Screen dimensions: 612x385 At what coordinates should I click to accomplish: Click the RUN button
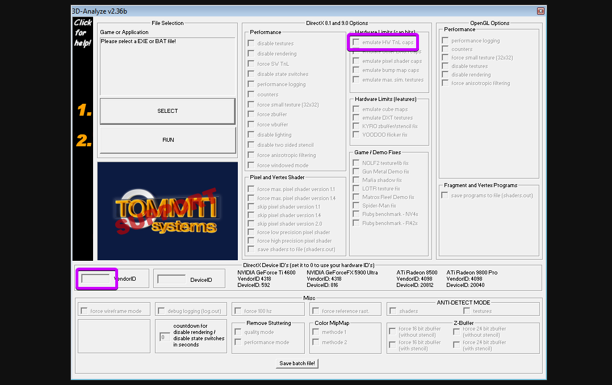point(168,140)
